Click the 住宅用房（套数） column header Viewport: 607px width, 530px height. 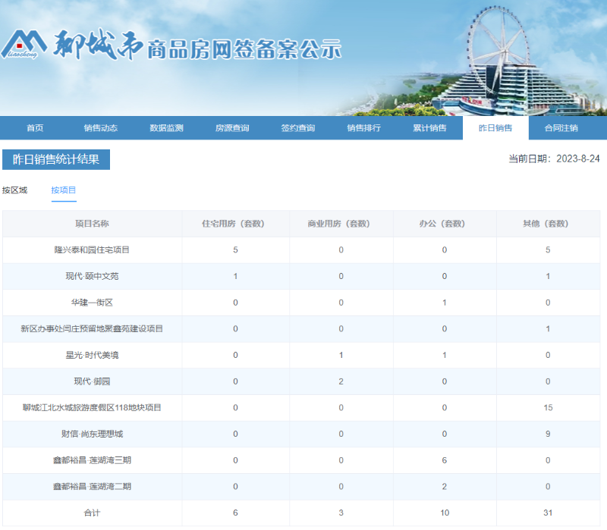[235, 224]
